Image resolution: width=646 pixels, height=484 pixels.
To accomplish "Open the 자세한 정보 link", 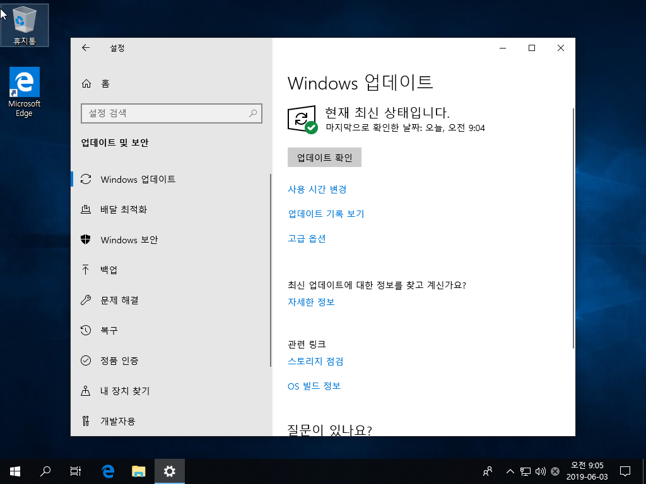I will [x=311, y=302].
